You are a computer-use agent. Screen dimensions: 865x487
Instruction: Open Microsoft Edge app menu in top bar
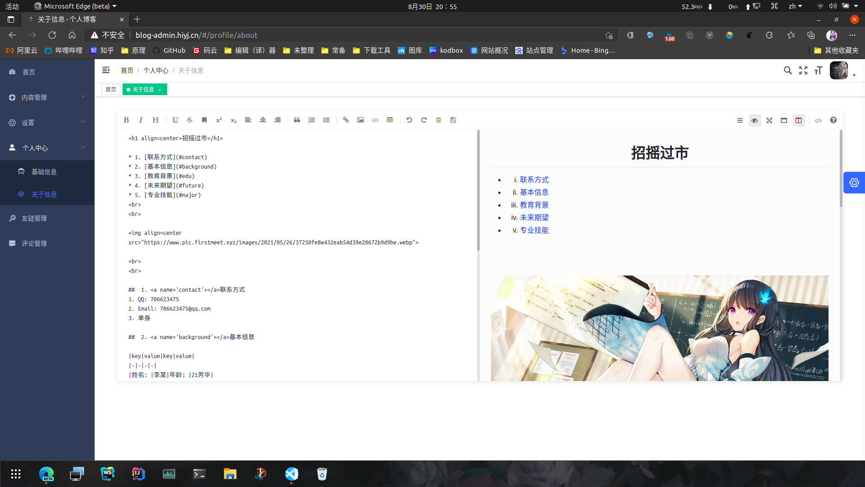click(x=76, y=6)
